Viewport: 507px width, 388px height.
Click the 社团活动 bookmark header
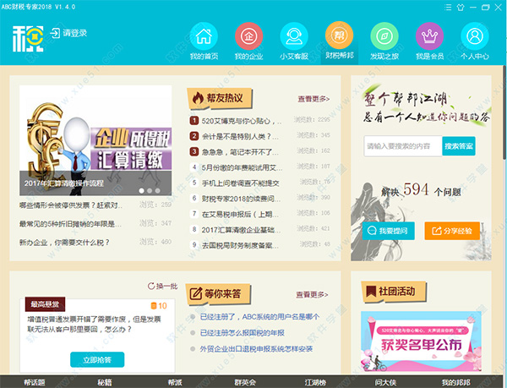(394, 292)
